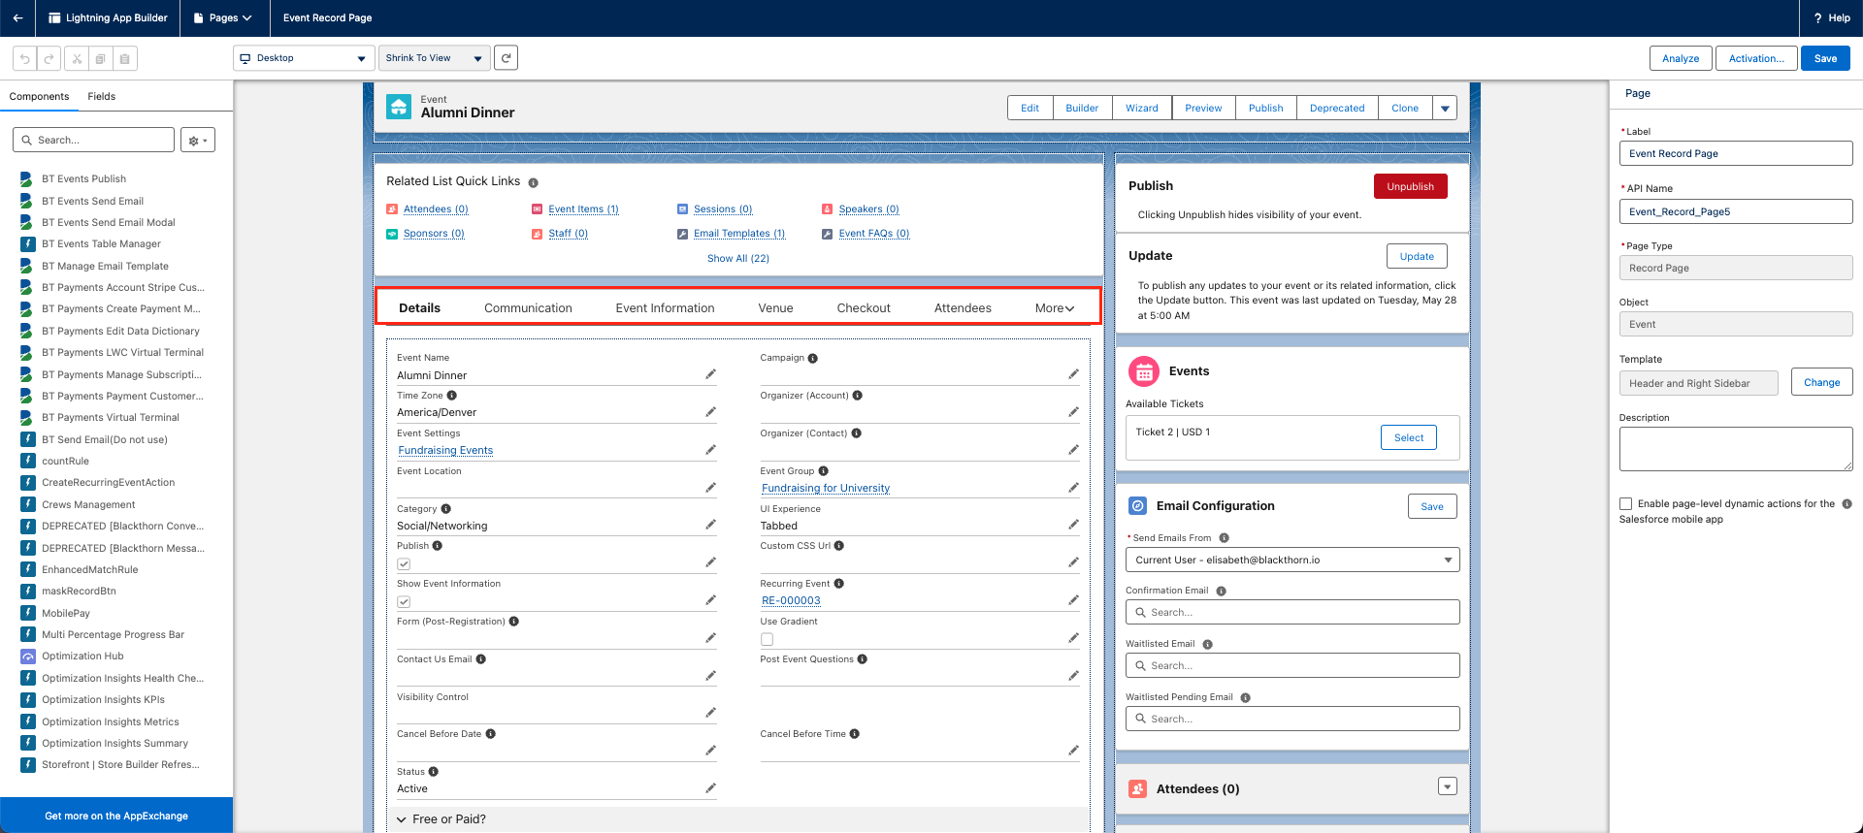Viewport: 1863px width, 833px height.
Task: Click the paste clipboard icon
Action: pyautogui.click(x=125, y=58)
